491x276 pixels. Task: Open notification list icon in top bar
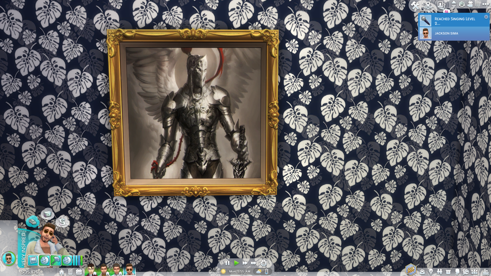click(477, 4)
